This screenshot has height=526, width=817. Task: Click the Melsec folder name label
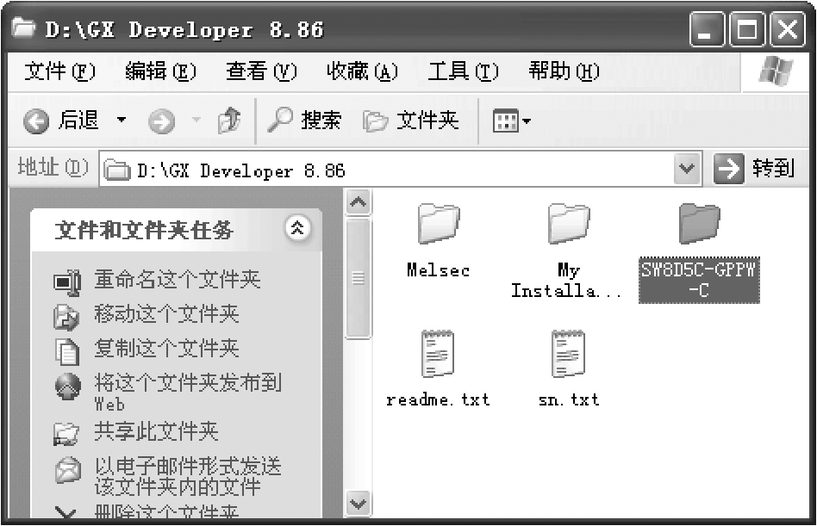pyautogui.click(x=439, y=270)
